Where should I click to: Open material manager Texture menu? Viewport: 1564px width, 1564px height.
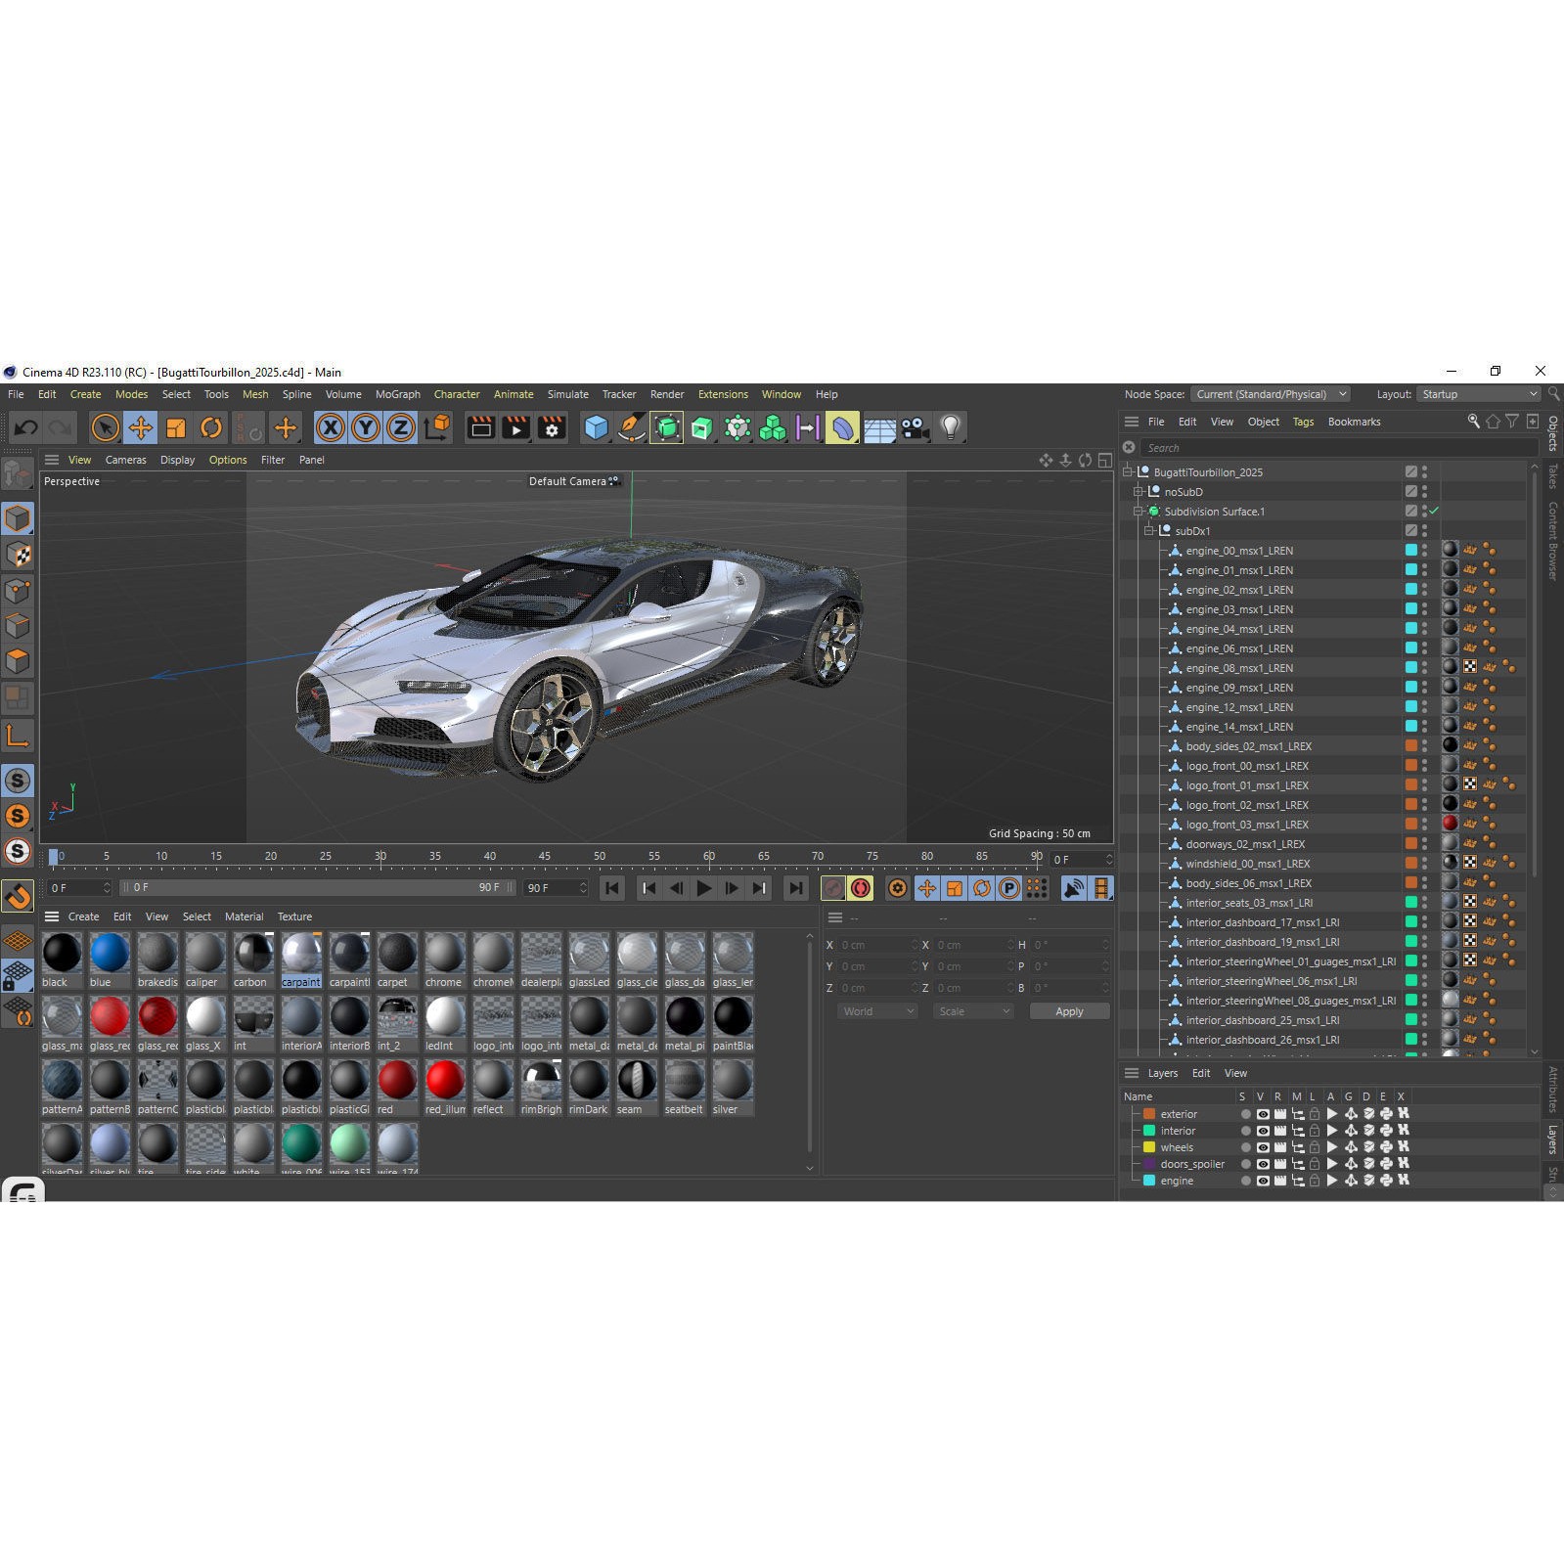294,916
